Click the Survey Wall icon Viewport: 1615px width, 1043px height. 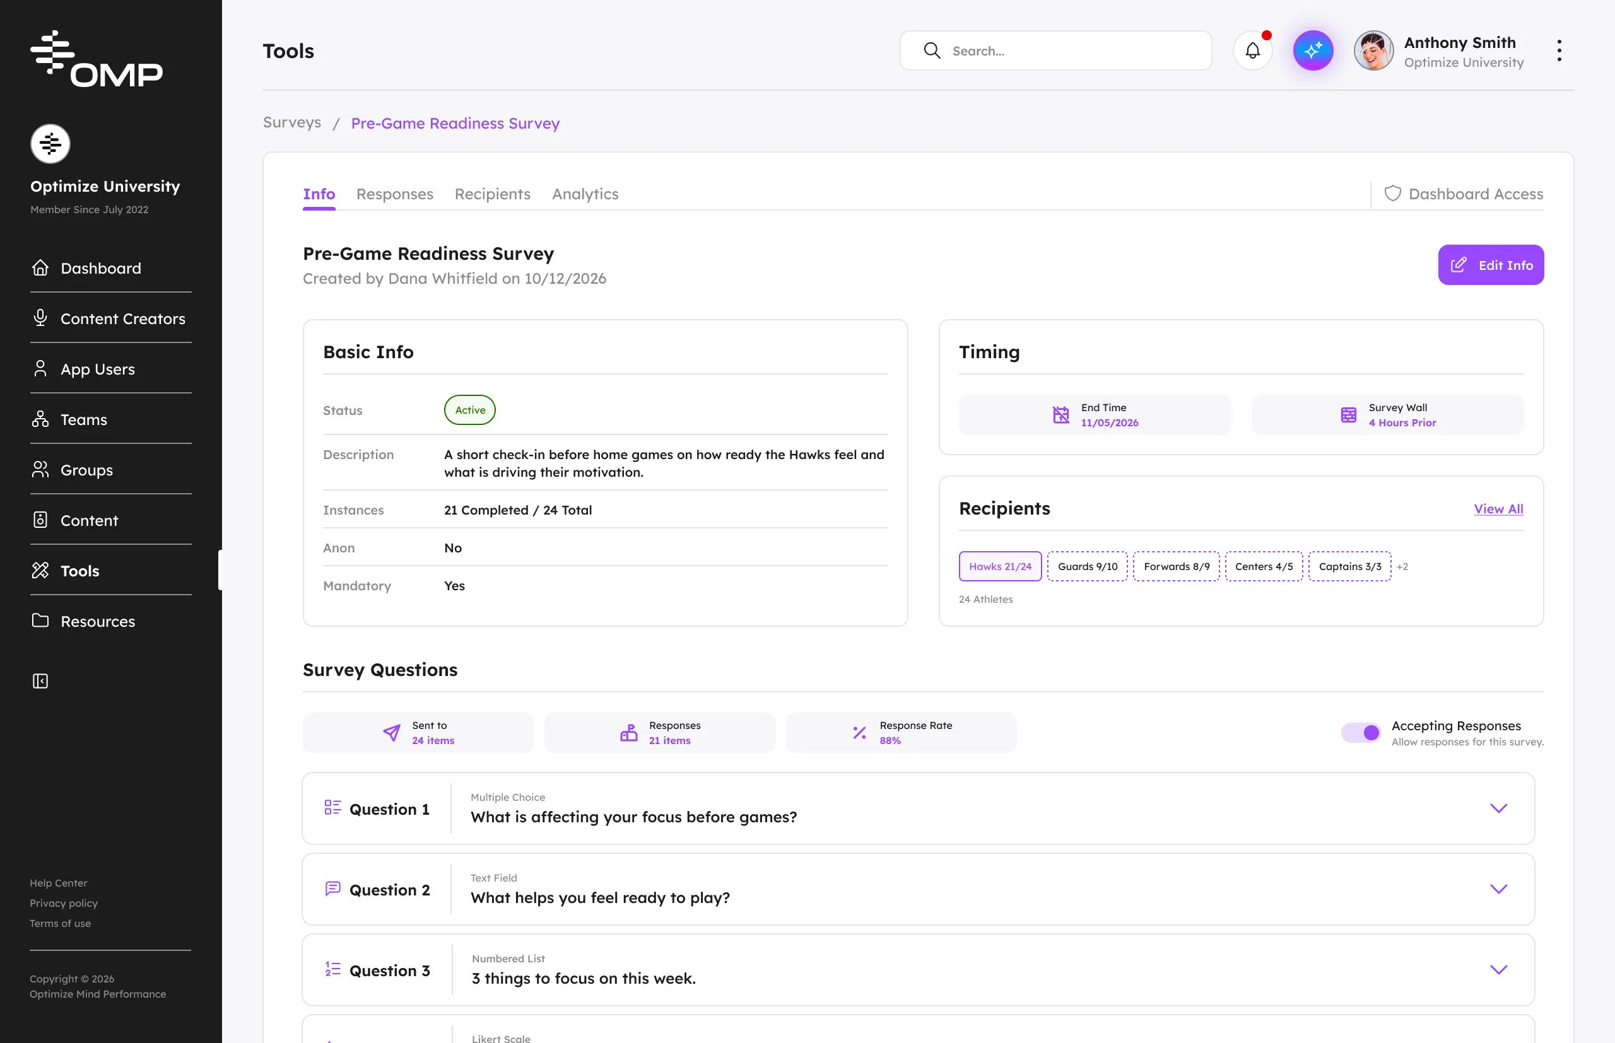pos(1348,415)
